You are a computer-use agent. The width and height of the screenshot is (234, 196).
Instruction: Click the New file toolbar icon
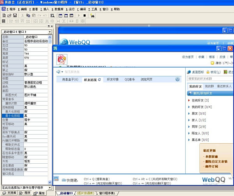[x=4, y=15]
